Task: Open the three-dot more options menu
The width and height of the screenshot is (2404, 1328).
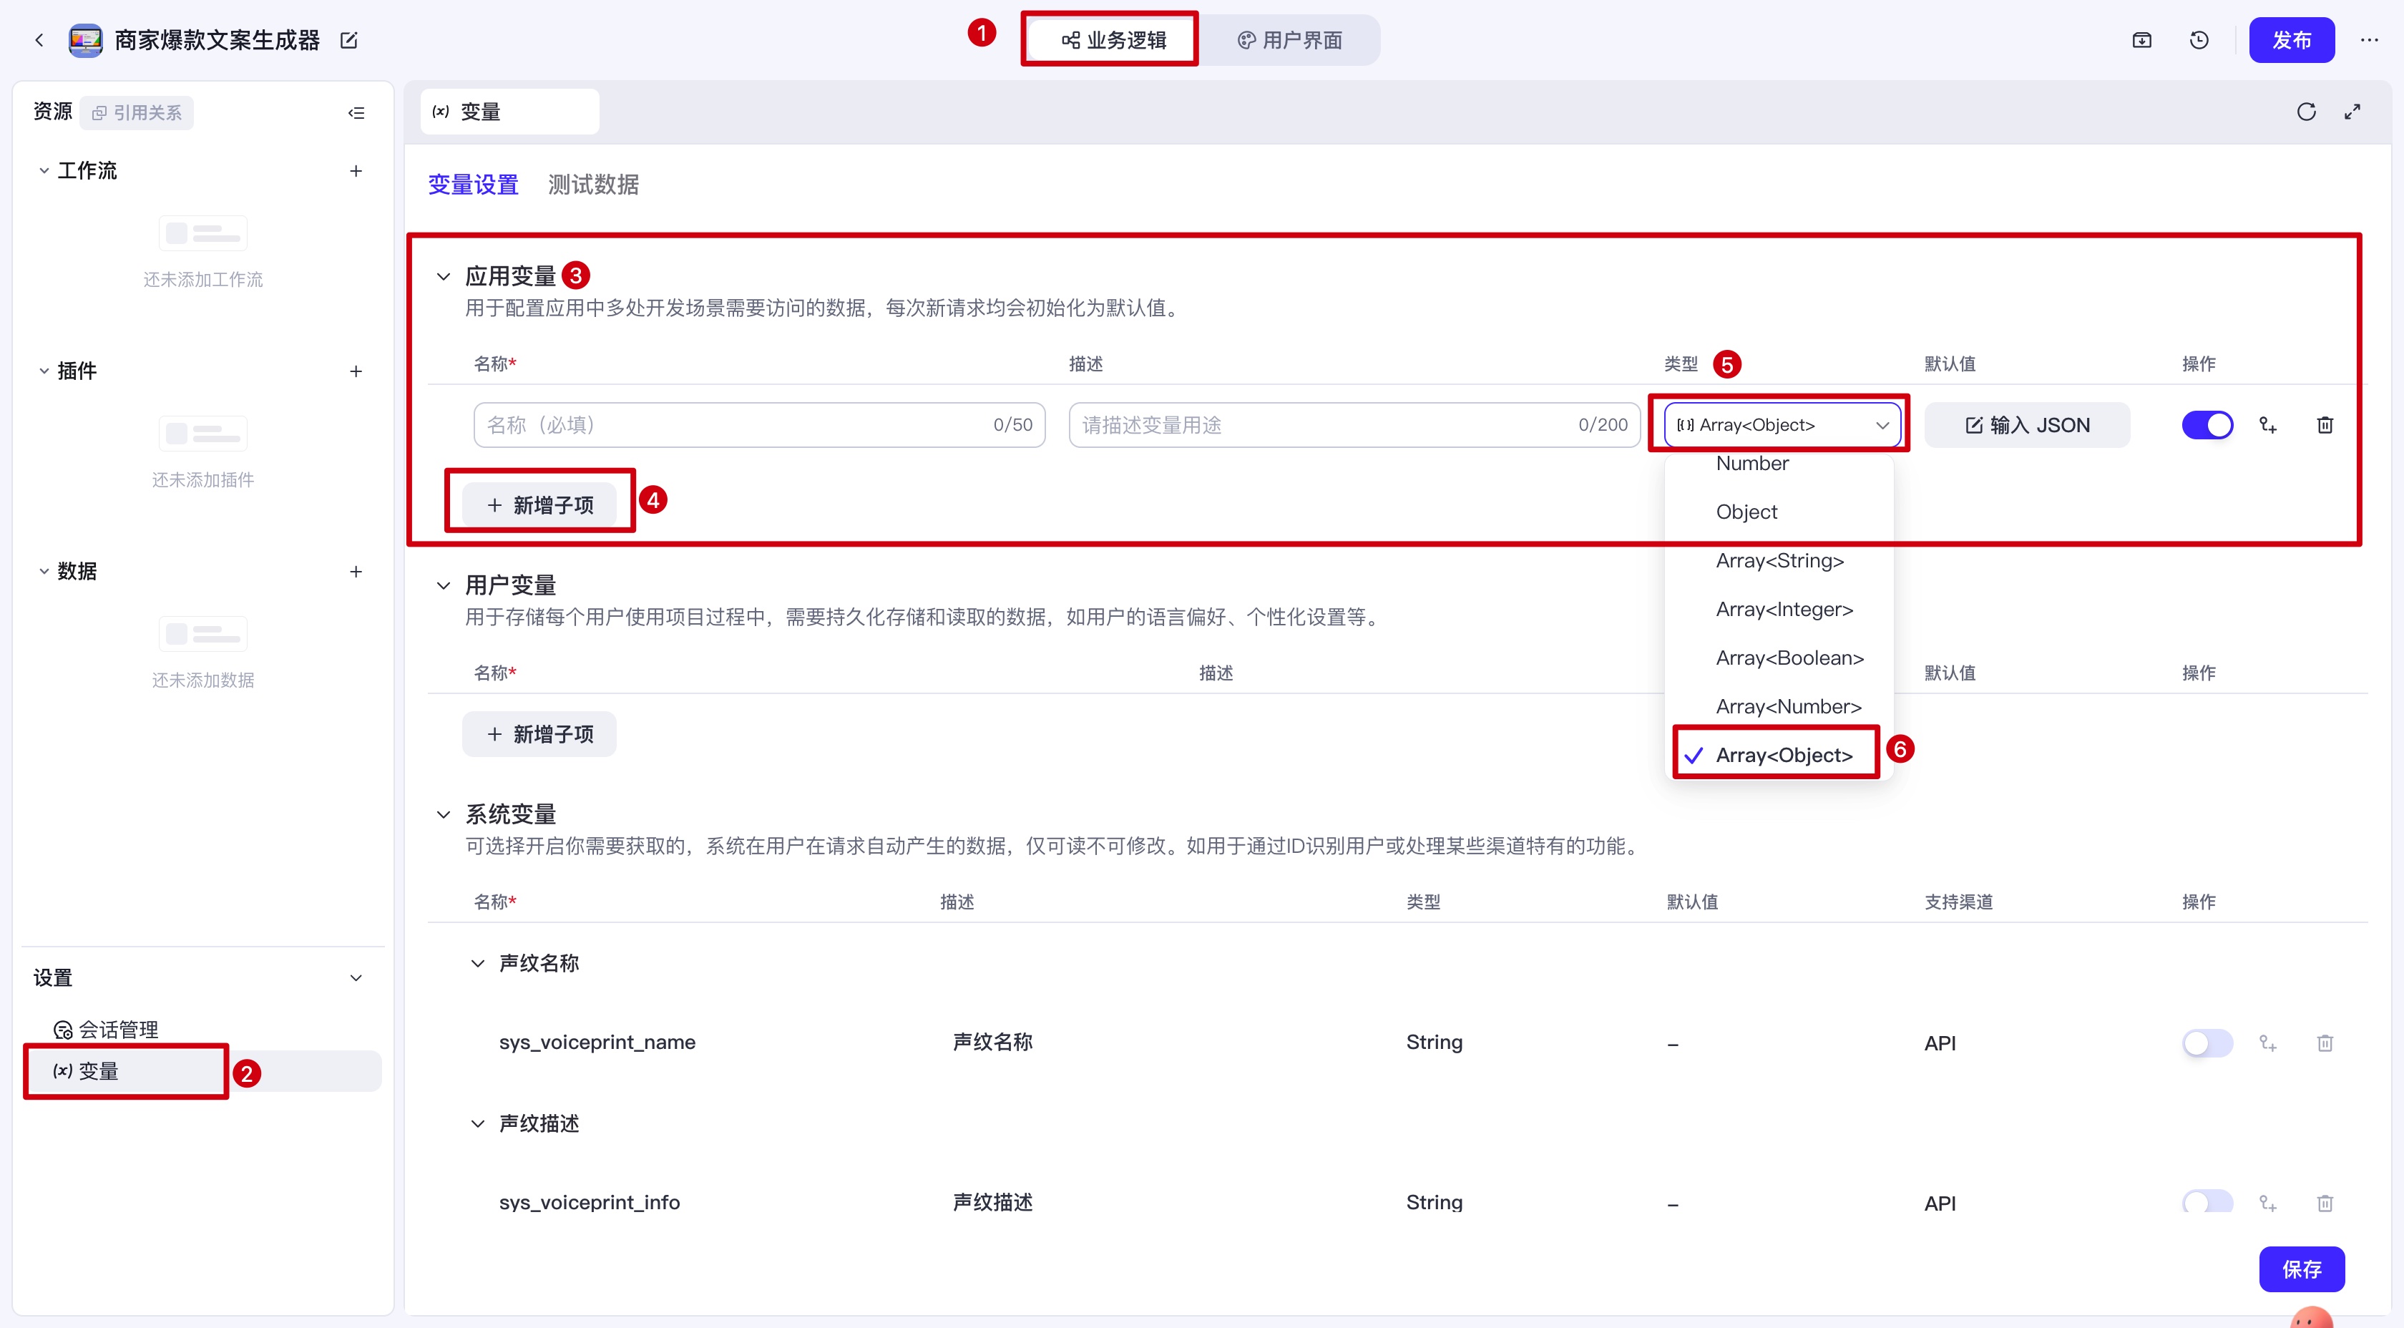Action: (x=2368, y=40)
